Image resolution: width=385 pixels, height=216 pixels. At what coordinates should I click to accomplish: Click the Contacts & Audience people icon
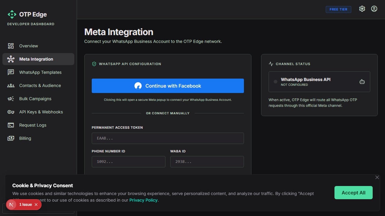click(11, 85)
